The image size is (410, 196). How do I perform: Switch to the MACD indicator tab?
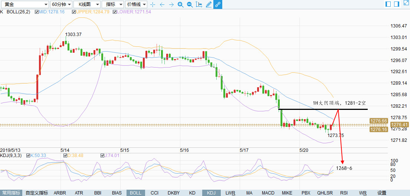[x=268, y=193]
